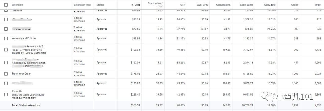Click the Extension type column header
This screenshot has height=111, width=324.
82,5
